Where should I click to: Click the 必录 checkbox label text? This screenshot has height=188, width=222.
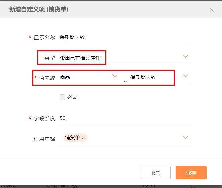tap(72, 97)
